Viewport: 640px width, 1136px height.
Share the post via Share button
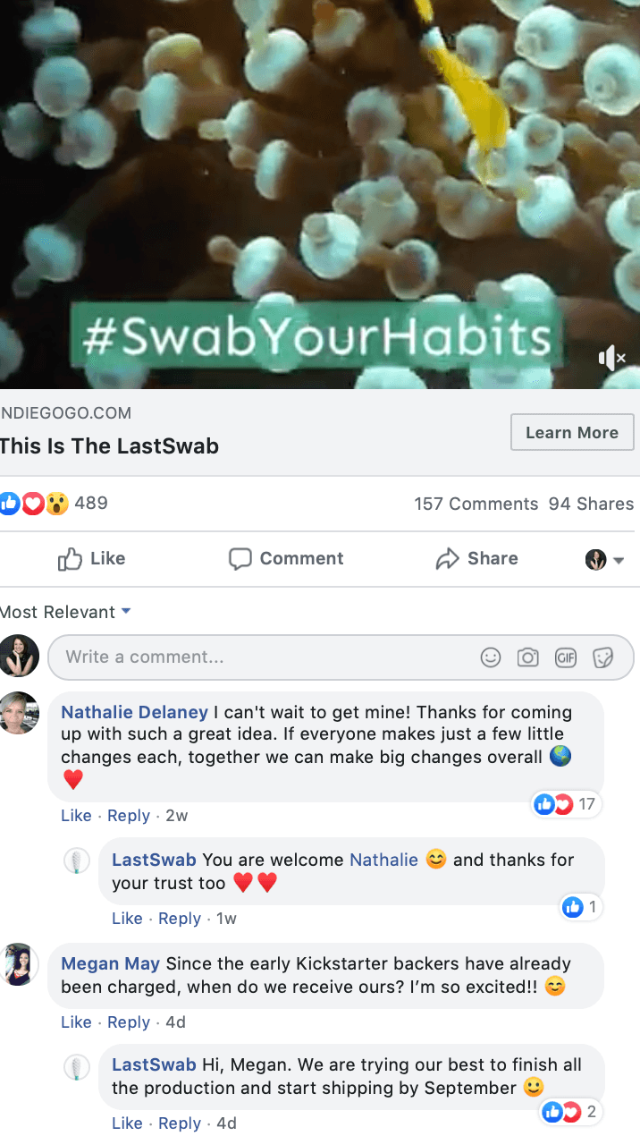[476, 559]
